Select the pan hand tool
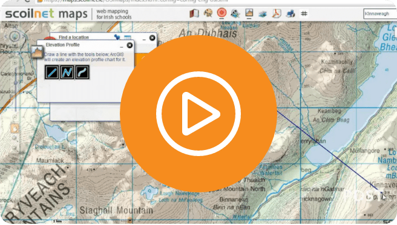 point(15,129)
